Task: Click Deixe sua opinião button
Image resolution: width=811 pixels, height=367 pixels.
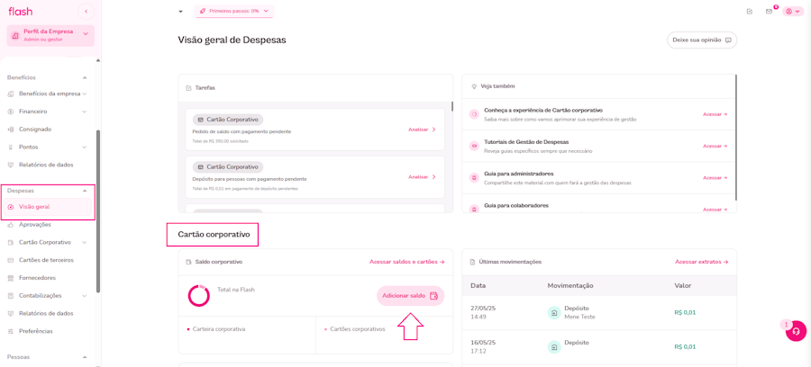Action: click(x=702, y=40)
